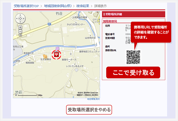Click 弘文堂書店 map label
This screenshot has width=178, height=121.
(46, 59)
